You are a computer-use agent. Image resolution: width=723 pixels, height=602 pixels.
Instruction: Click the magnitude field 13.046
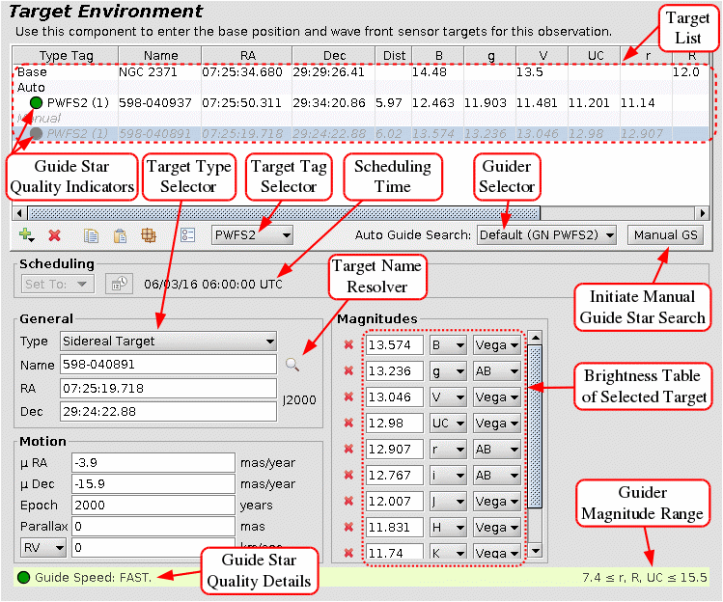pyautogui.click(x=395, y=397)
